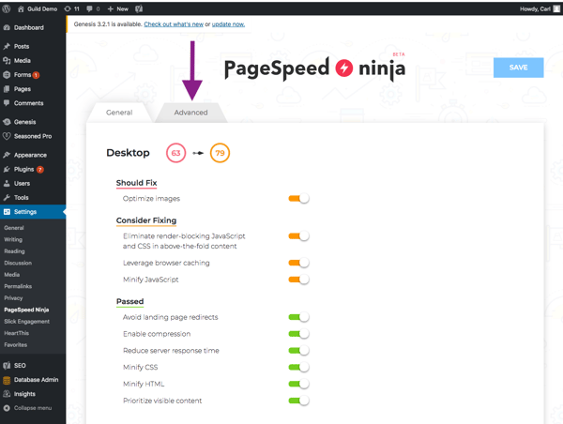Click the Appearance paintbrush icon

point(7,155)
